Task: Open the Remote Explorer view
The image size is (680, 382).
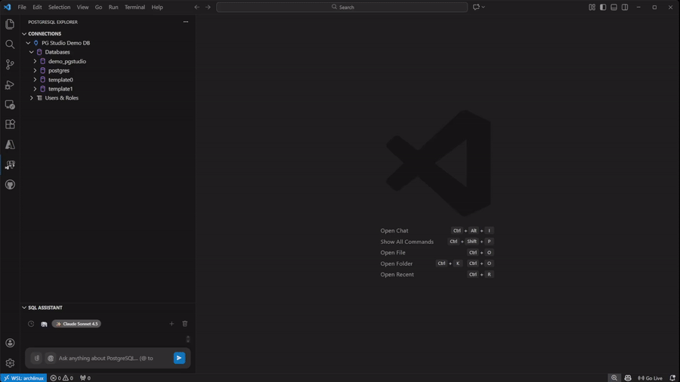Action: 10,104
